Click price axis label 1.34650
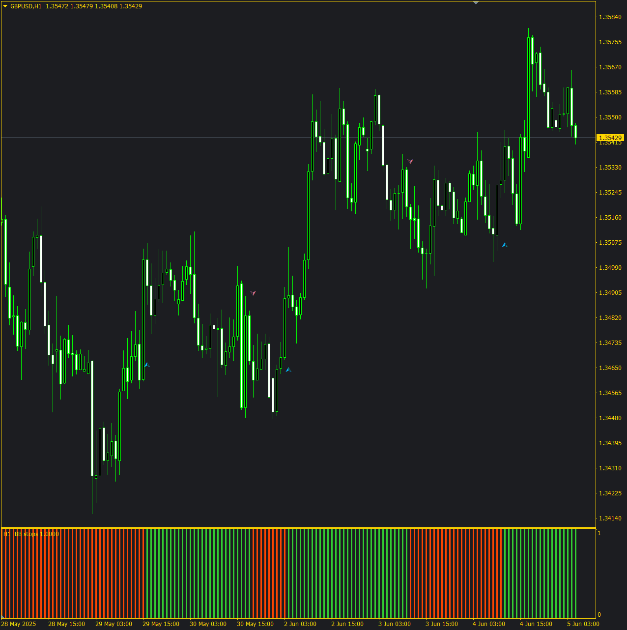 point(610,368)
